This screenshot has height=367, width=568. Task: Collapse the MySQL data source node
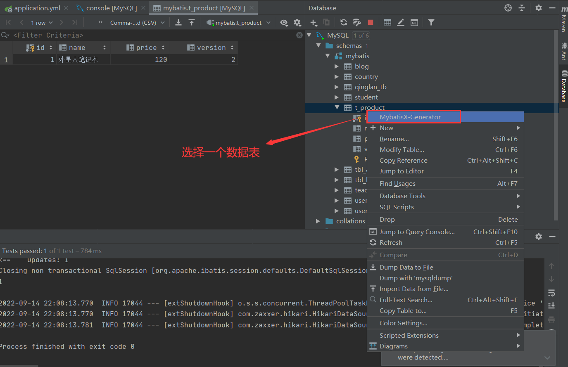tap(309, 35)
